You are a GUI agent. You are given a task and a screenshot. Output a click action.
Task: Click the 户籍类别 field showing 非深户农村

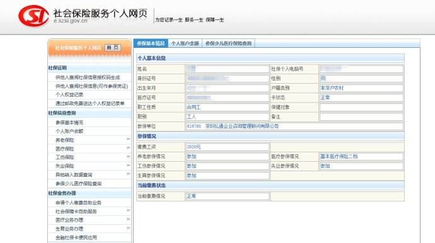pos(361,88)
